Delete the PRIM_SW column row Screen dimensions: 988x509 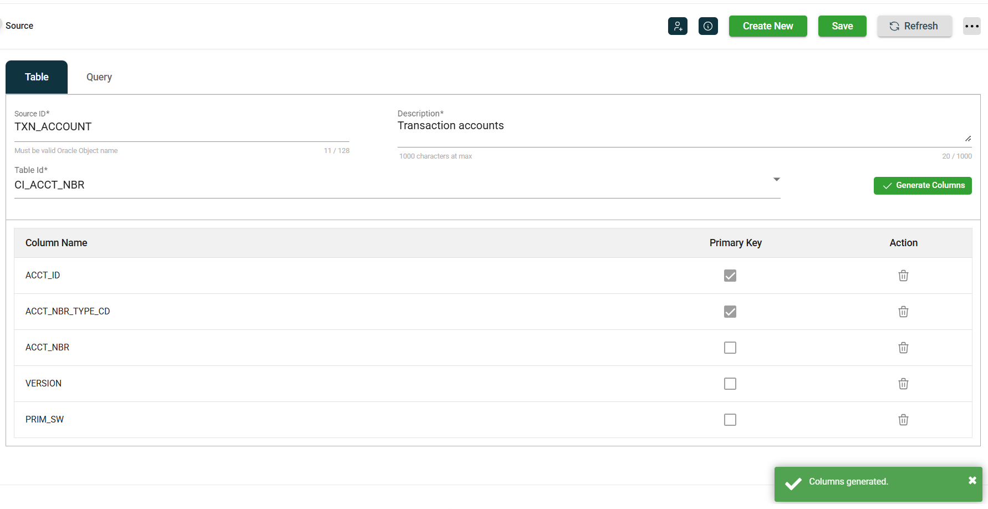point(903,420)
